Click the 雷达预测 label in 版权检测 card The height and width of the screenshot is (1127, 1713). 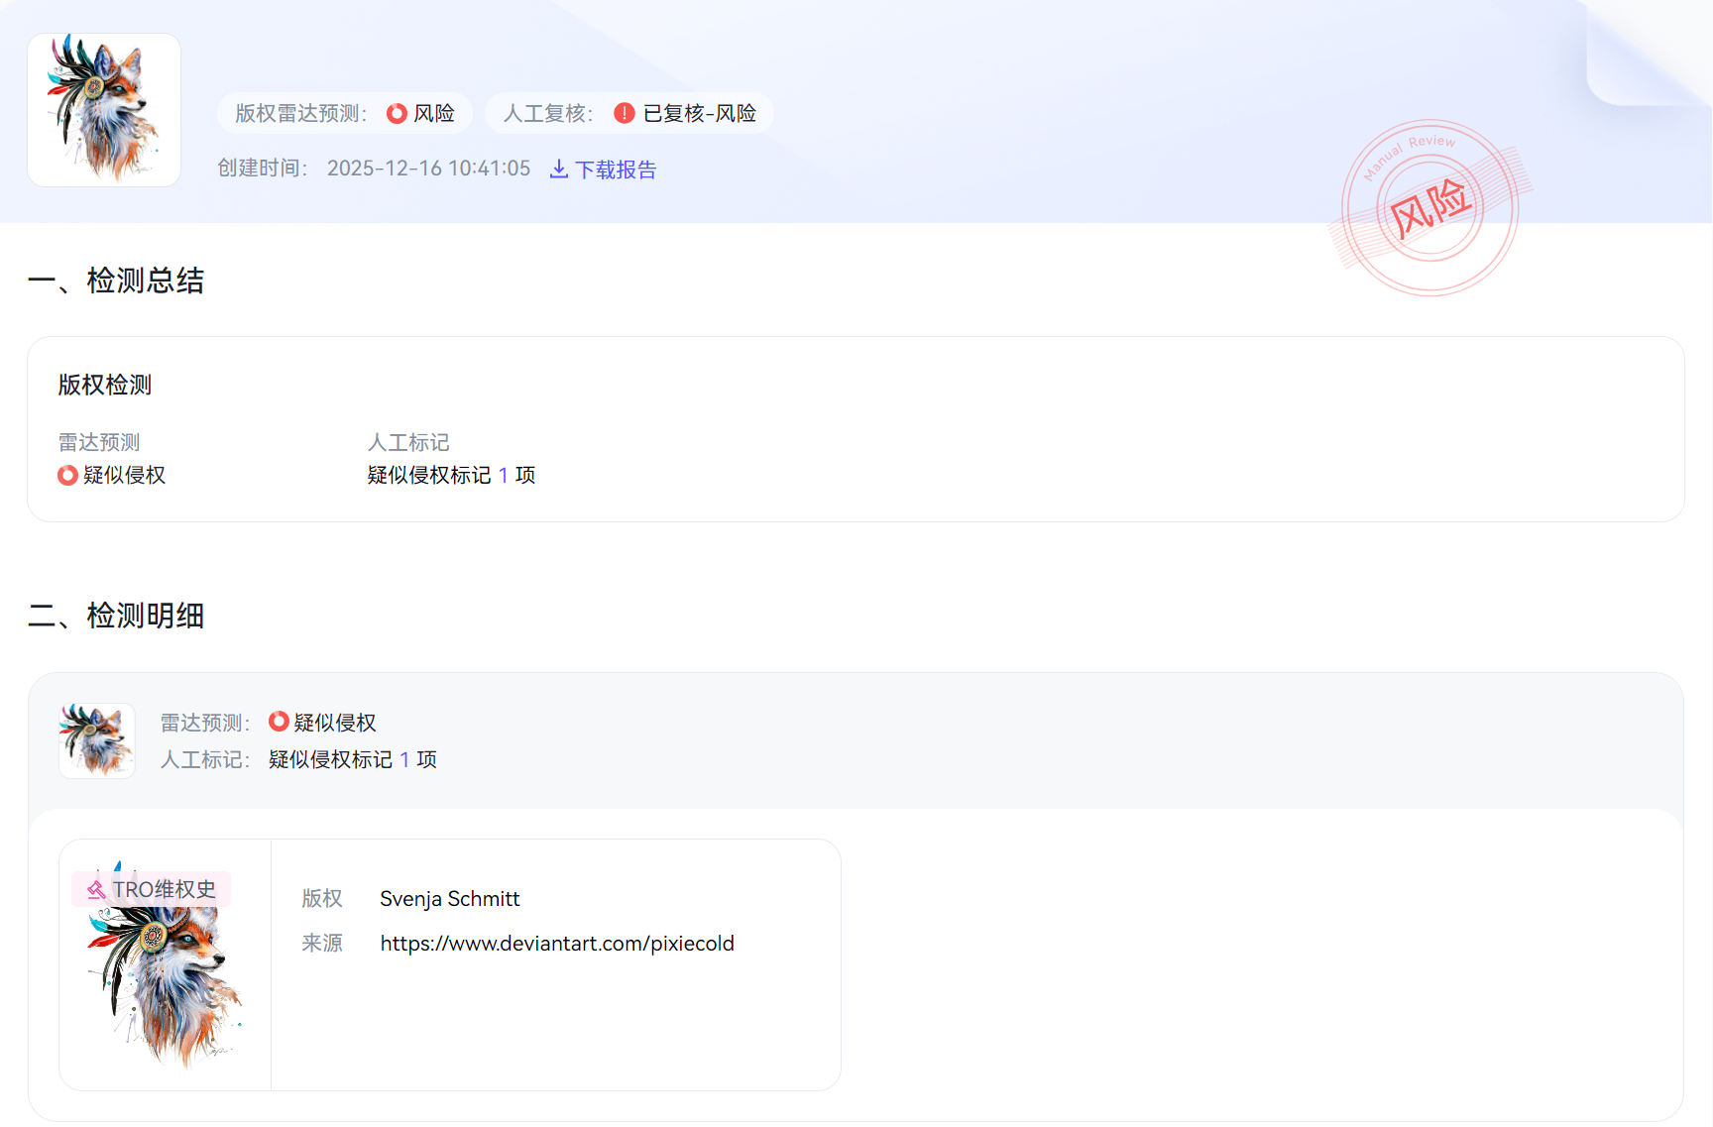point(99,442)
